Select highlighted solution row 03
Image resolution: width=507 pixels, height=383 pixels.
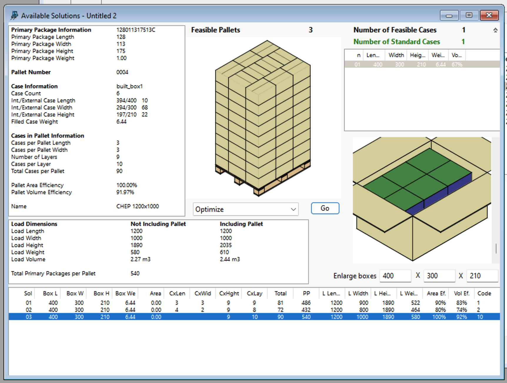pos(254,317)
